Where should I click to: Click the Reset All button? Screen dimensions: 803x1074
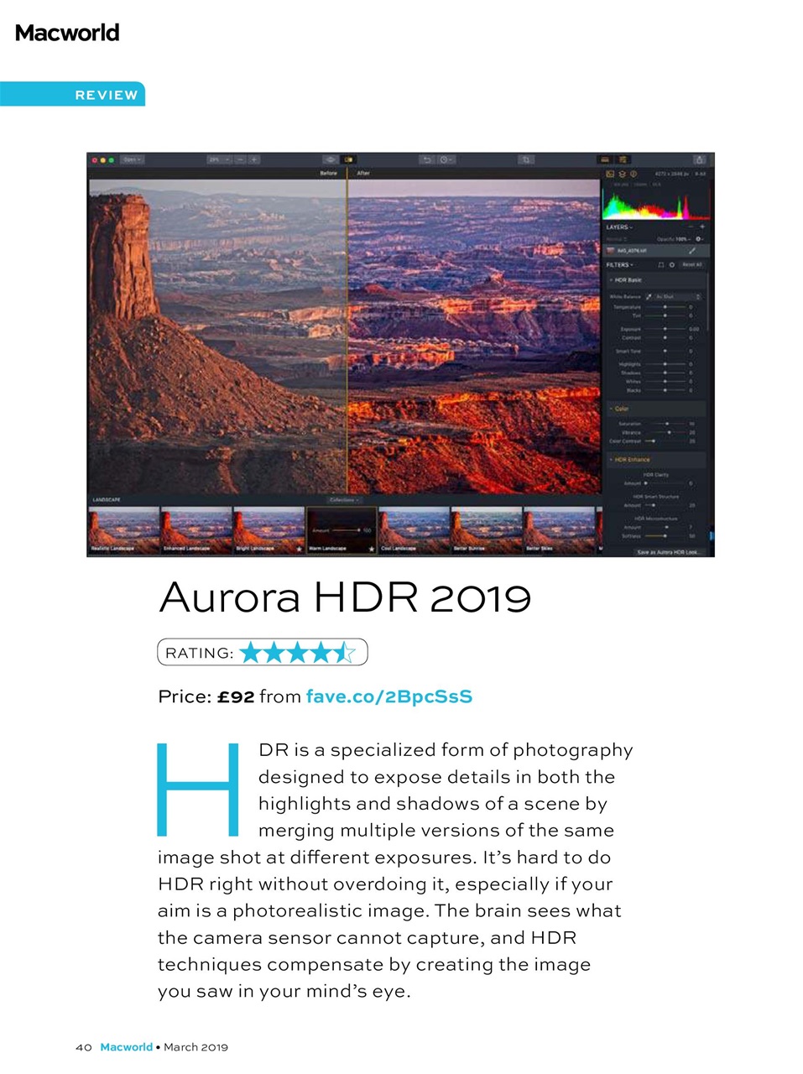click(693, 265)
